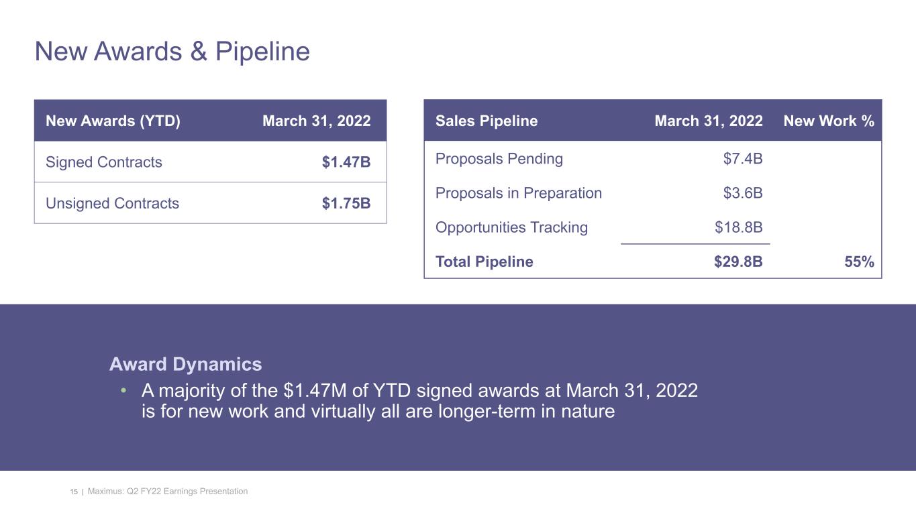The image size is (916, 515).
Task: Select the New Awards (YTD) header
Action: 113,121
